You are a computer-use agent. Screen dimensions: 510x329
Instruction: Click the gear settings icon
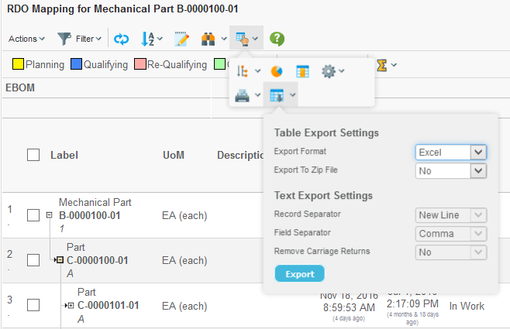pos(329,71)
